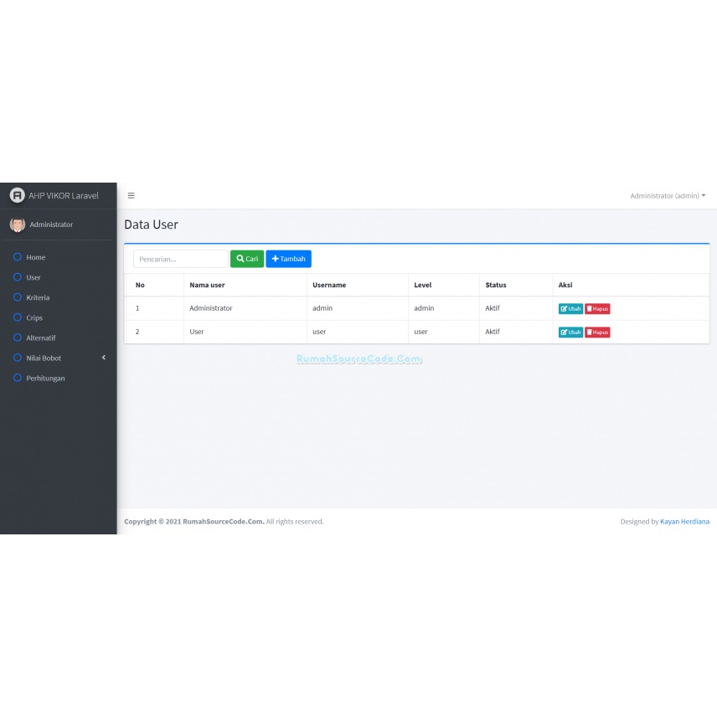Click the circle icon beside Crips
The height and width of the screenshot is (717, 717).
click(x=18, y=317)
